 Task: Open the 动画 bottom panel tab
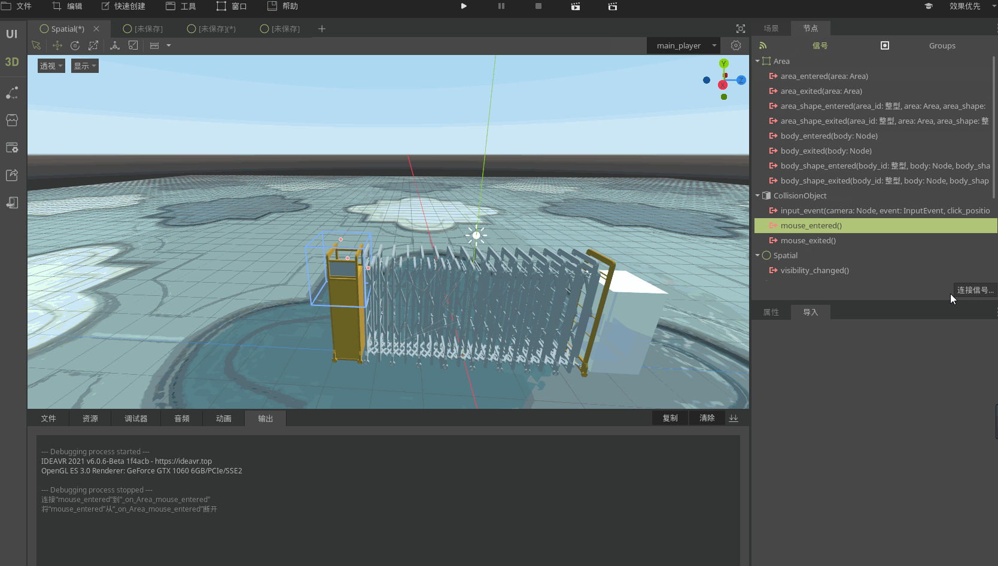coord(224,418)
